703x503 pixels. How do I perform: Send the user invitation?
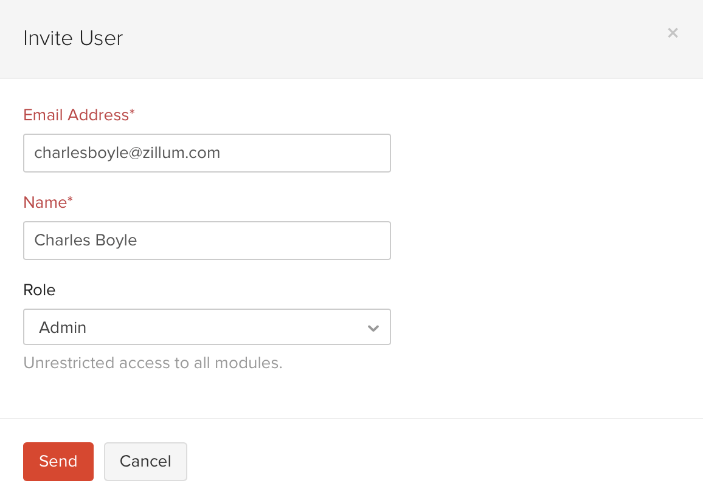(x=58, y=462)
